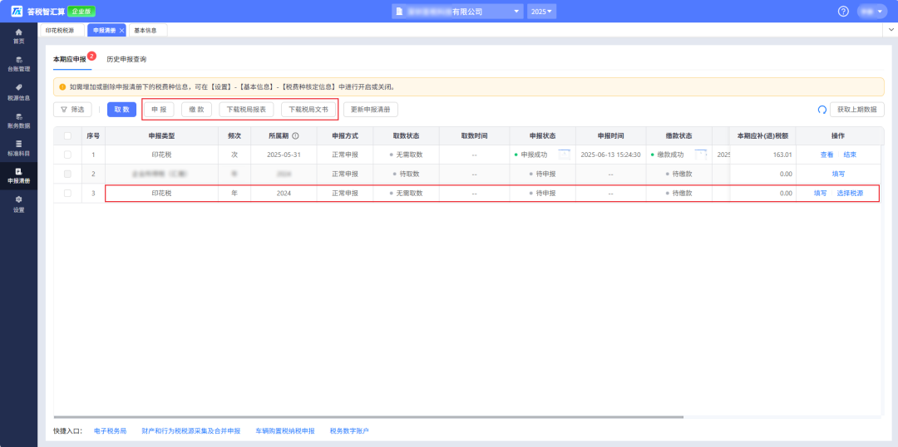The height and width of the screenshot is (447, 898).
Task: Open 财产和行为税税源采集及合并申报 quick link
Action: tap(190, 431)
